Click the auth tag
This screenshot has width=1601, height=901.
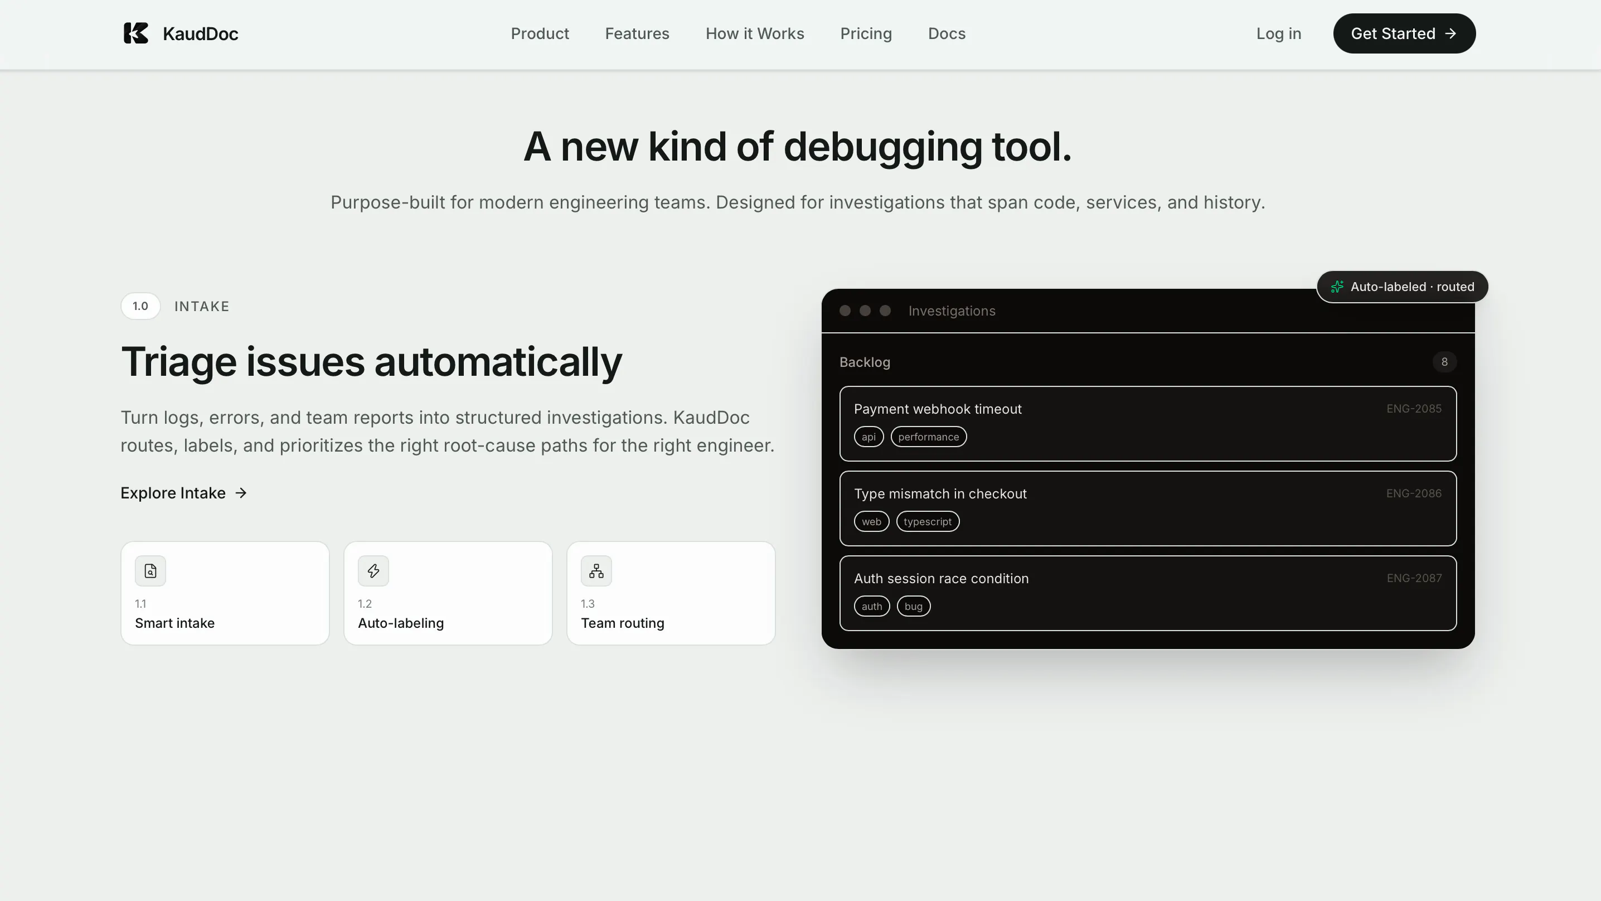tap(872, 606)
